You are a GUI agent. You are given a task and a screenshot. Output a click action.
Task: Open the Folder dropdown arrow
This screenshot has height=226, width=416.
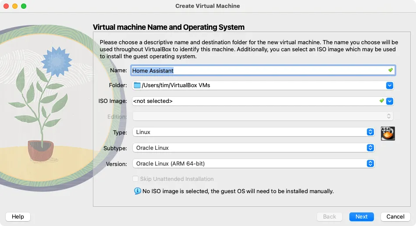coord(389,85)
